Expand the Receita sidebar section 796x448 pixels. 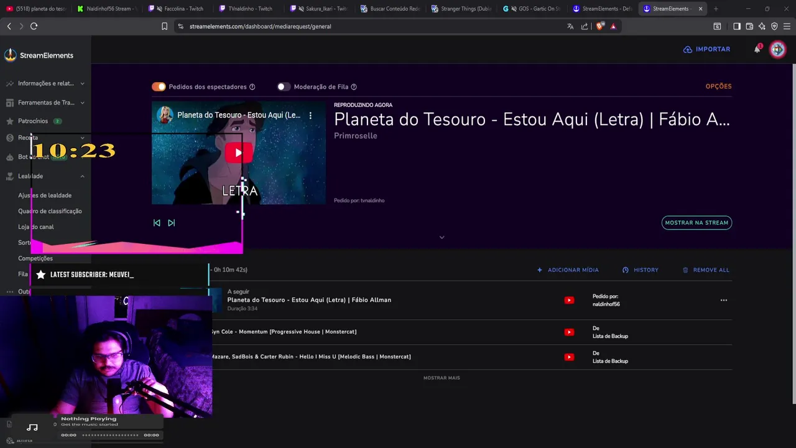click(x=82, y=138)
